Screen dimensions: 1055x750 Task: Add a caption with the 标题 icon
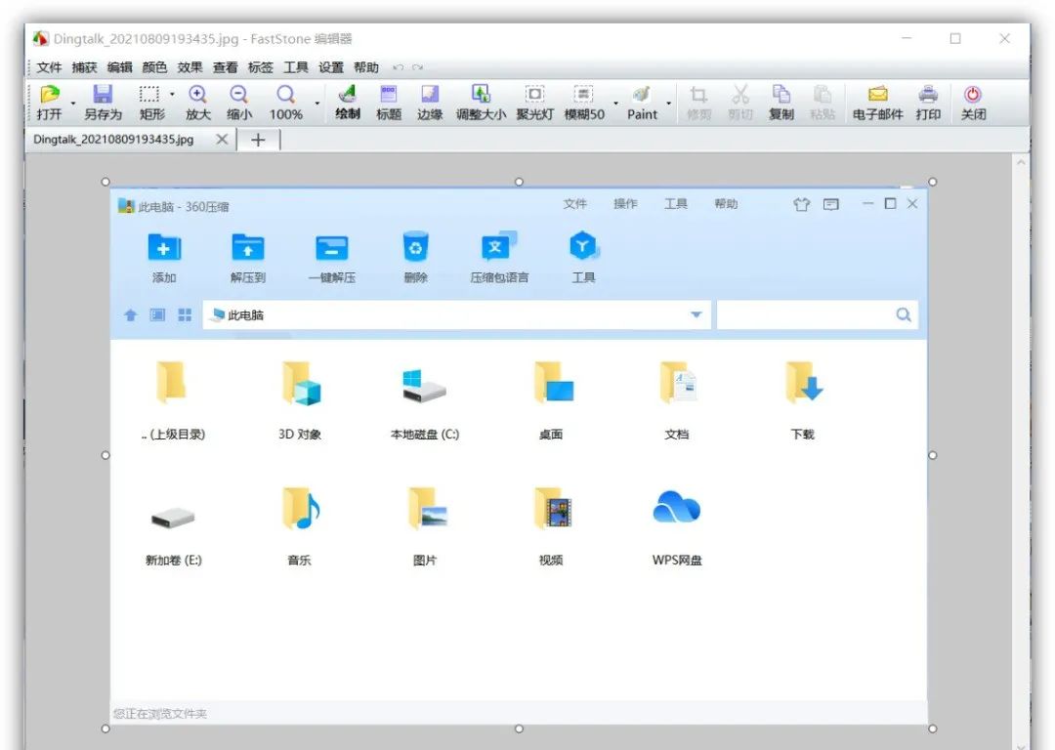pyautogui.click(x=389, y=103)
